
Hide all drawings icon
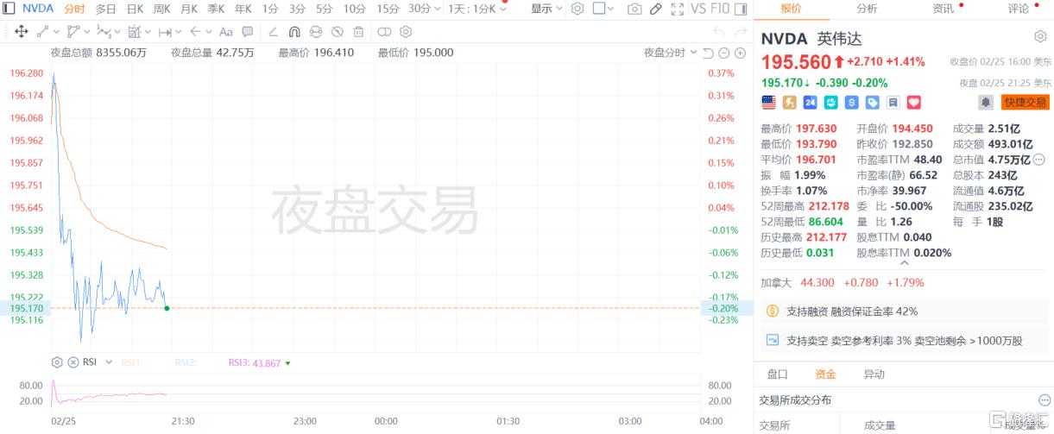pyautogui.click(x=337, y=32)
